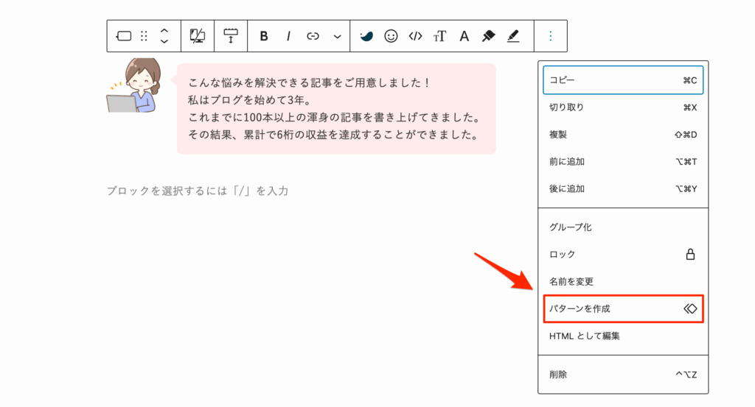Viewport: 755px width, 407px height.
Task: Click the six-dot drag handle icon
Action: tap(144, 36)
